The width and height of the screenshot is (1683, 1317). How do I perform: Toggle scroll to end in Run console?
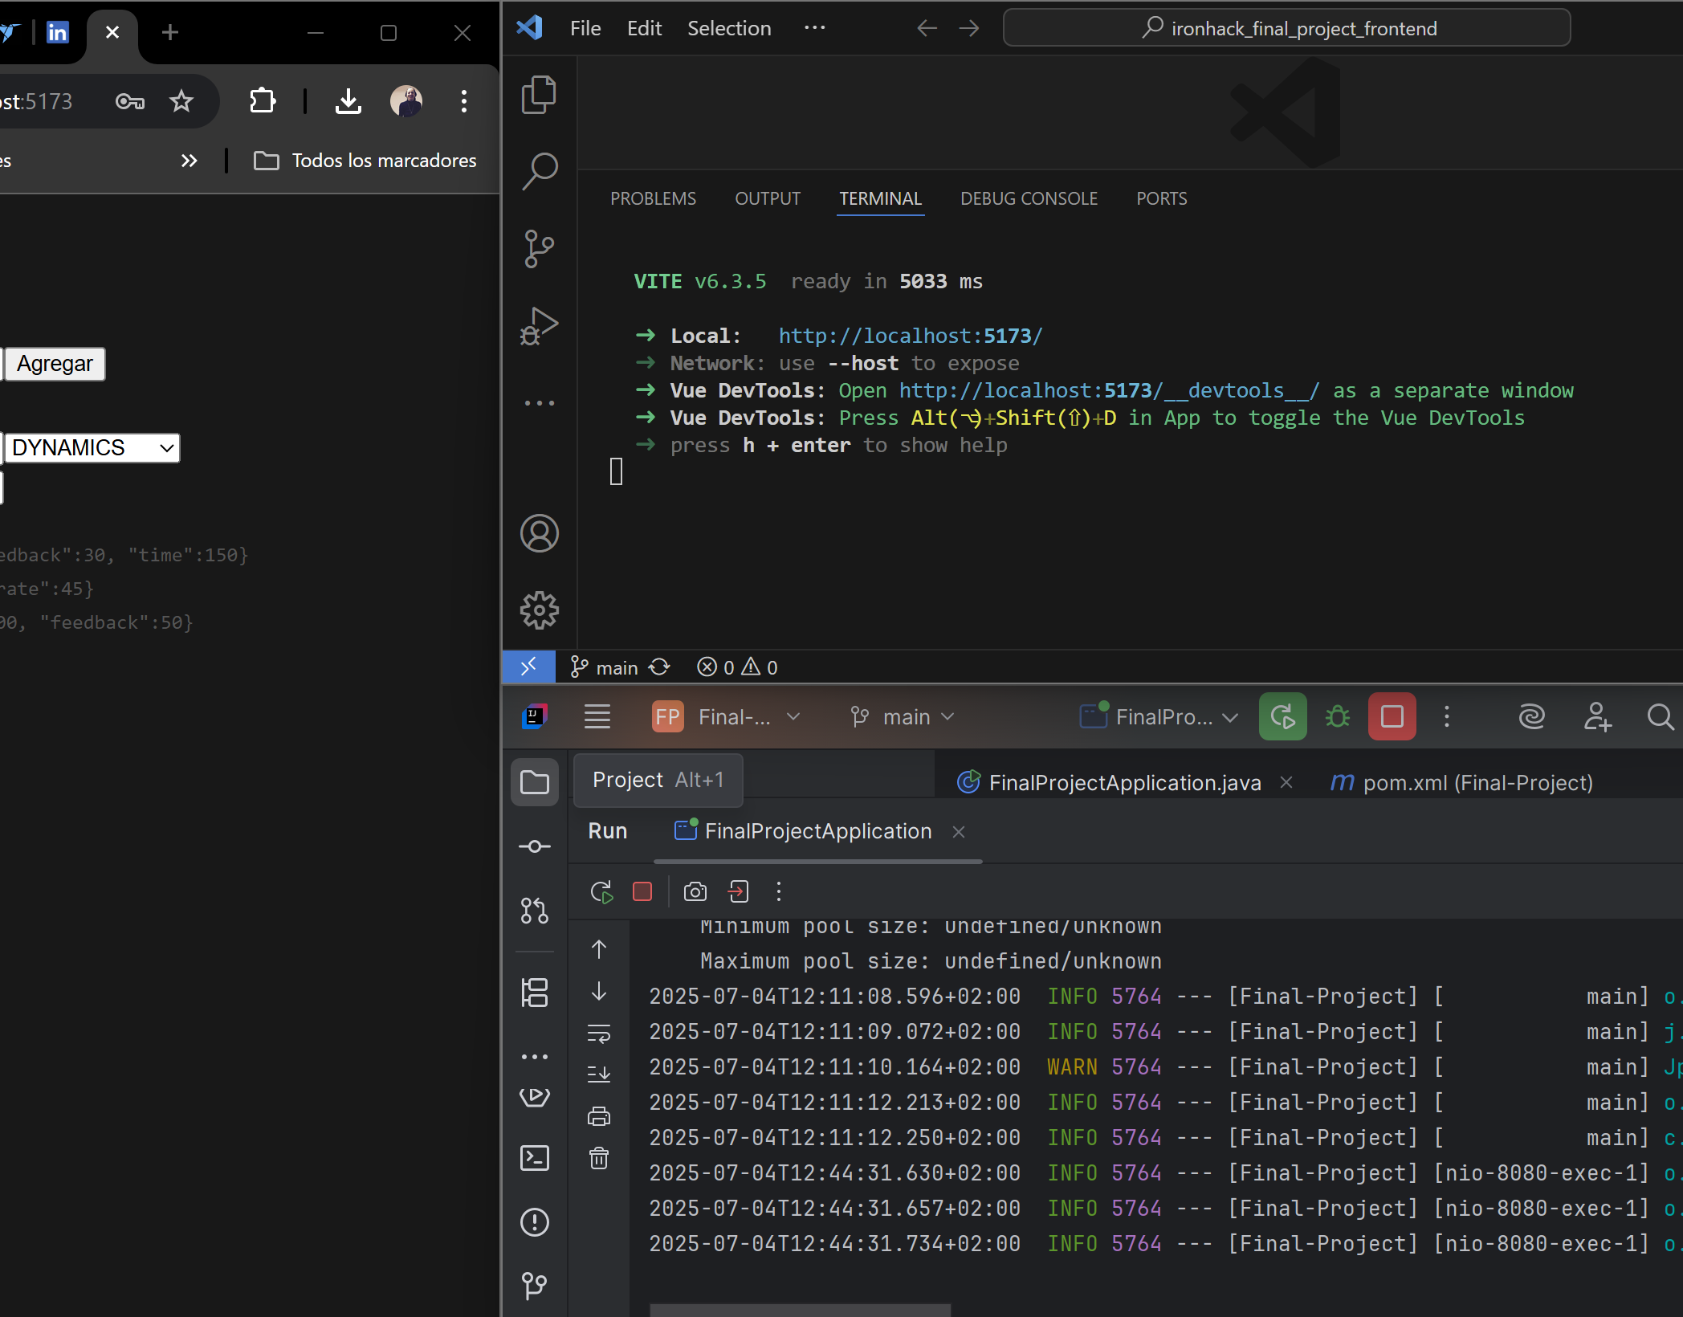[599, 1074]
